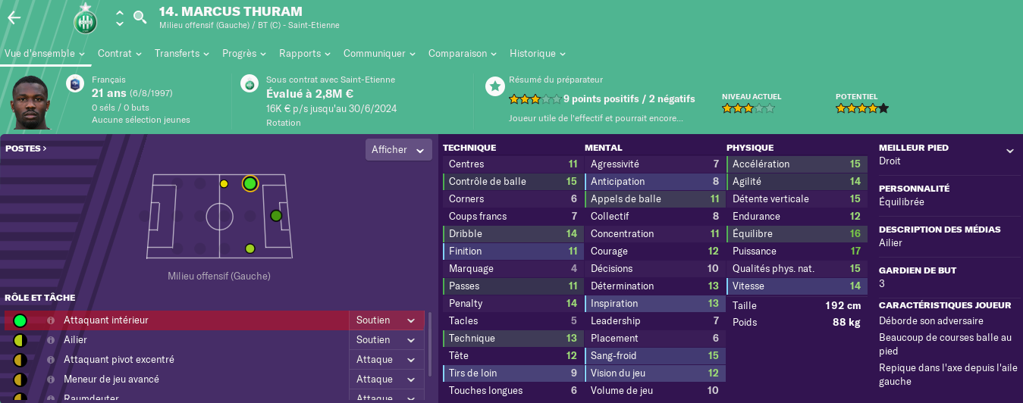Screen dimensions: 1023x403
Task: Click the back arrow icon
Action: (x=14, y=17)
